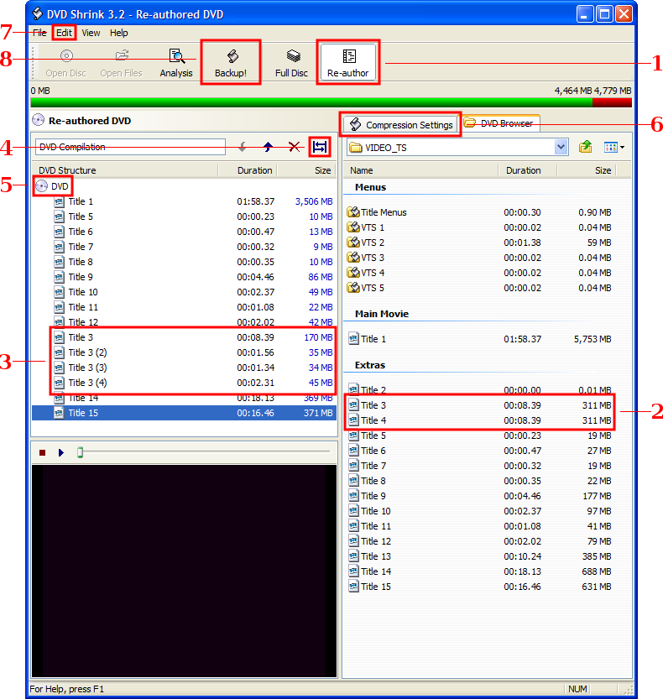This screenshot has height=699, width=663.
Task: Play the preview video
Action: pyautogui.click(x=61, y=453)
